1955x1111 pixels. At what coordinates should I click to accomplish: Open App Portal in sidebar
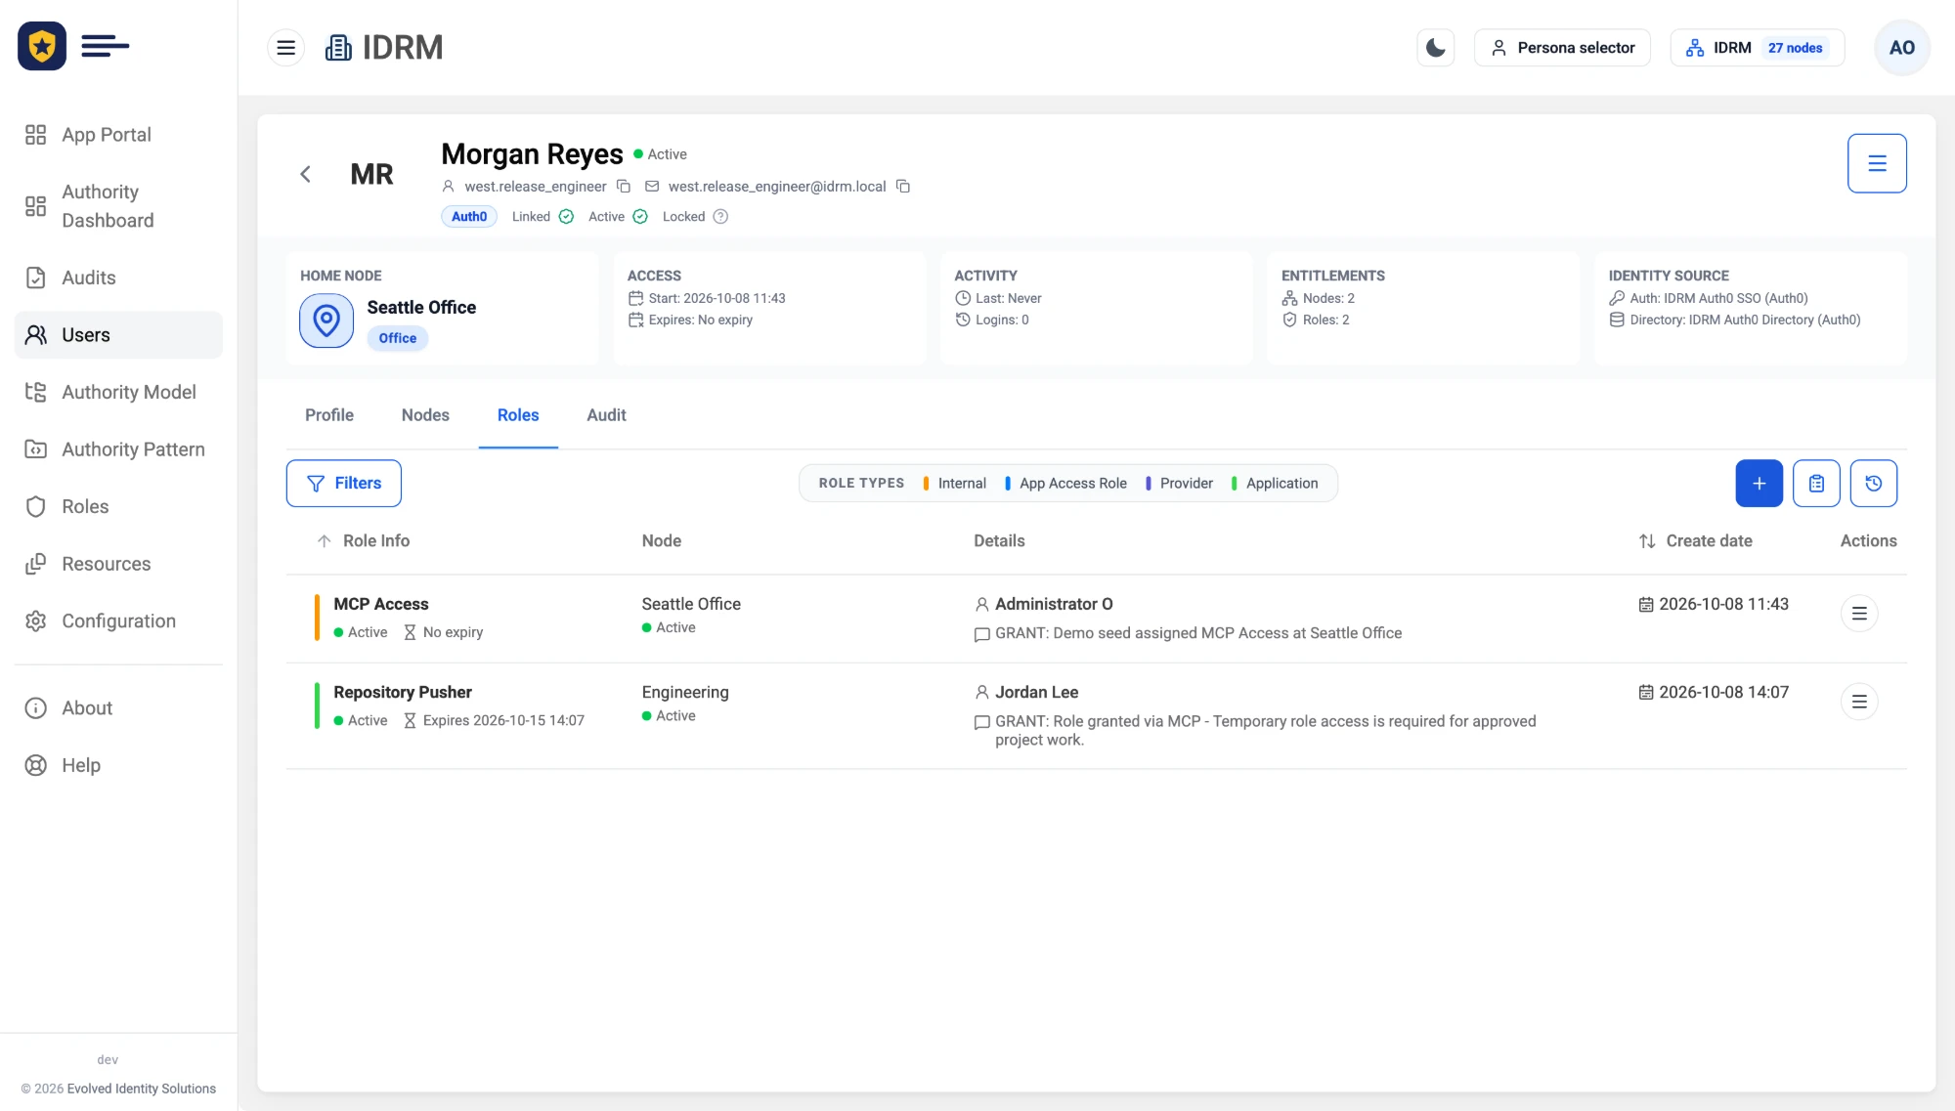(x=118, y=135)
